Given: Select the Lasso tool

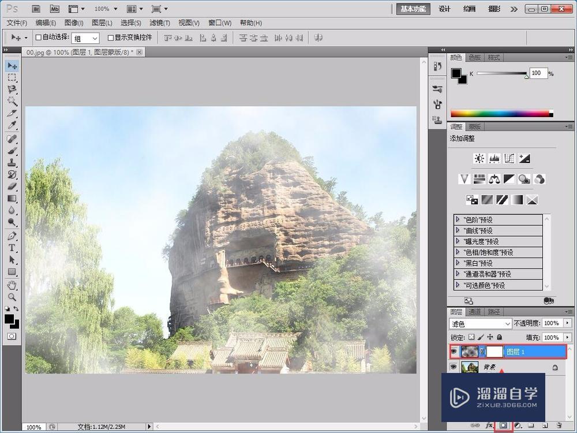Looking at the screenshot, I should [12, 89].
